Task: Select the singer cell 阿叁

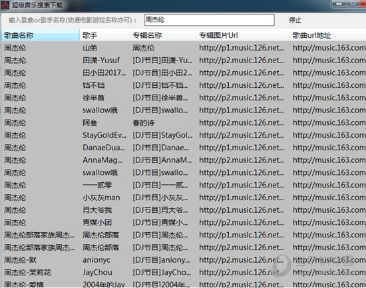Action: coord(90,123)
